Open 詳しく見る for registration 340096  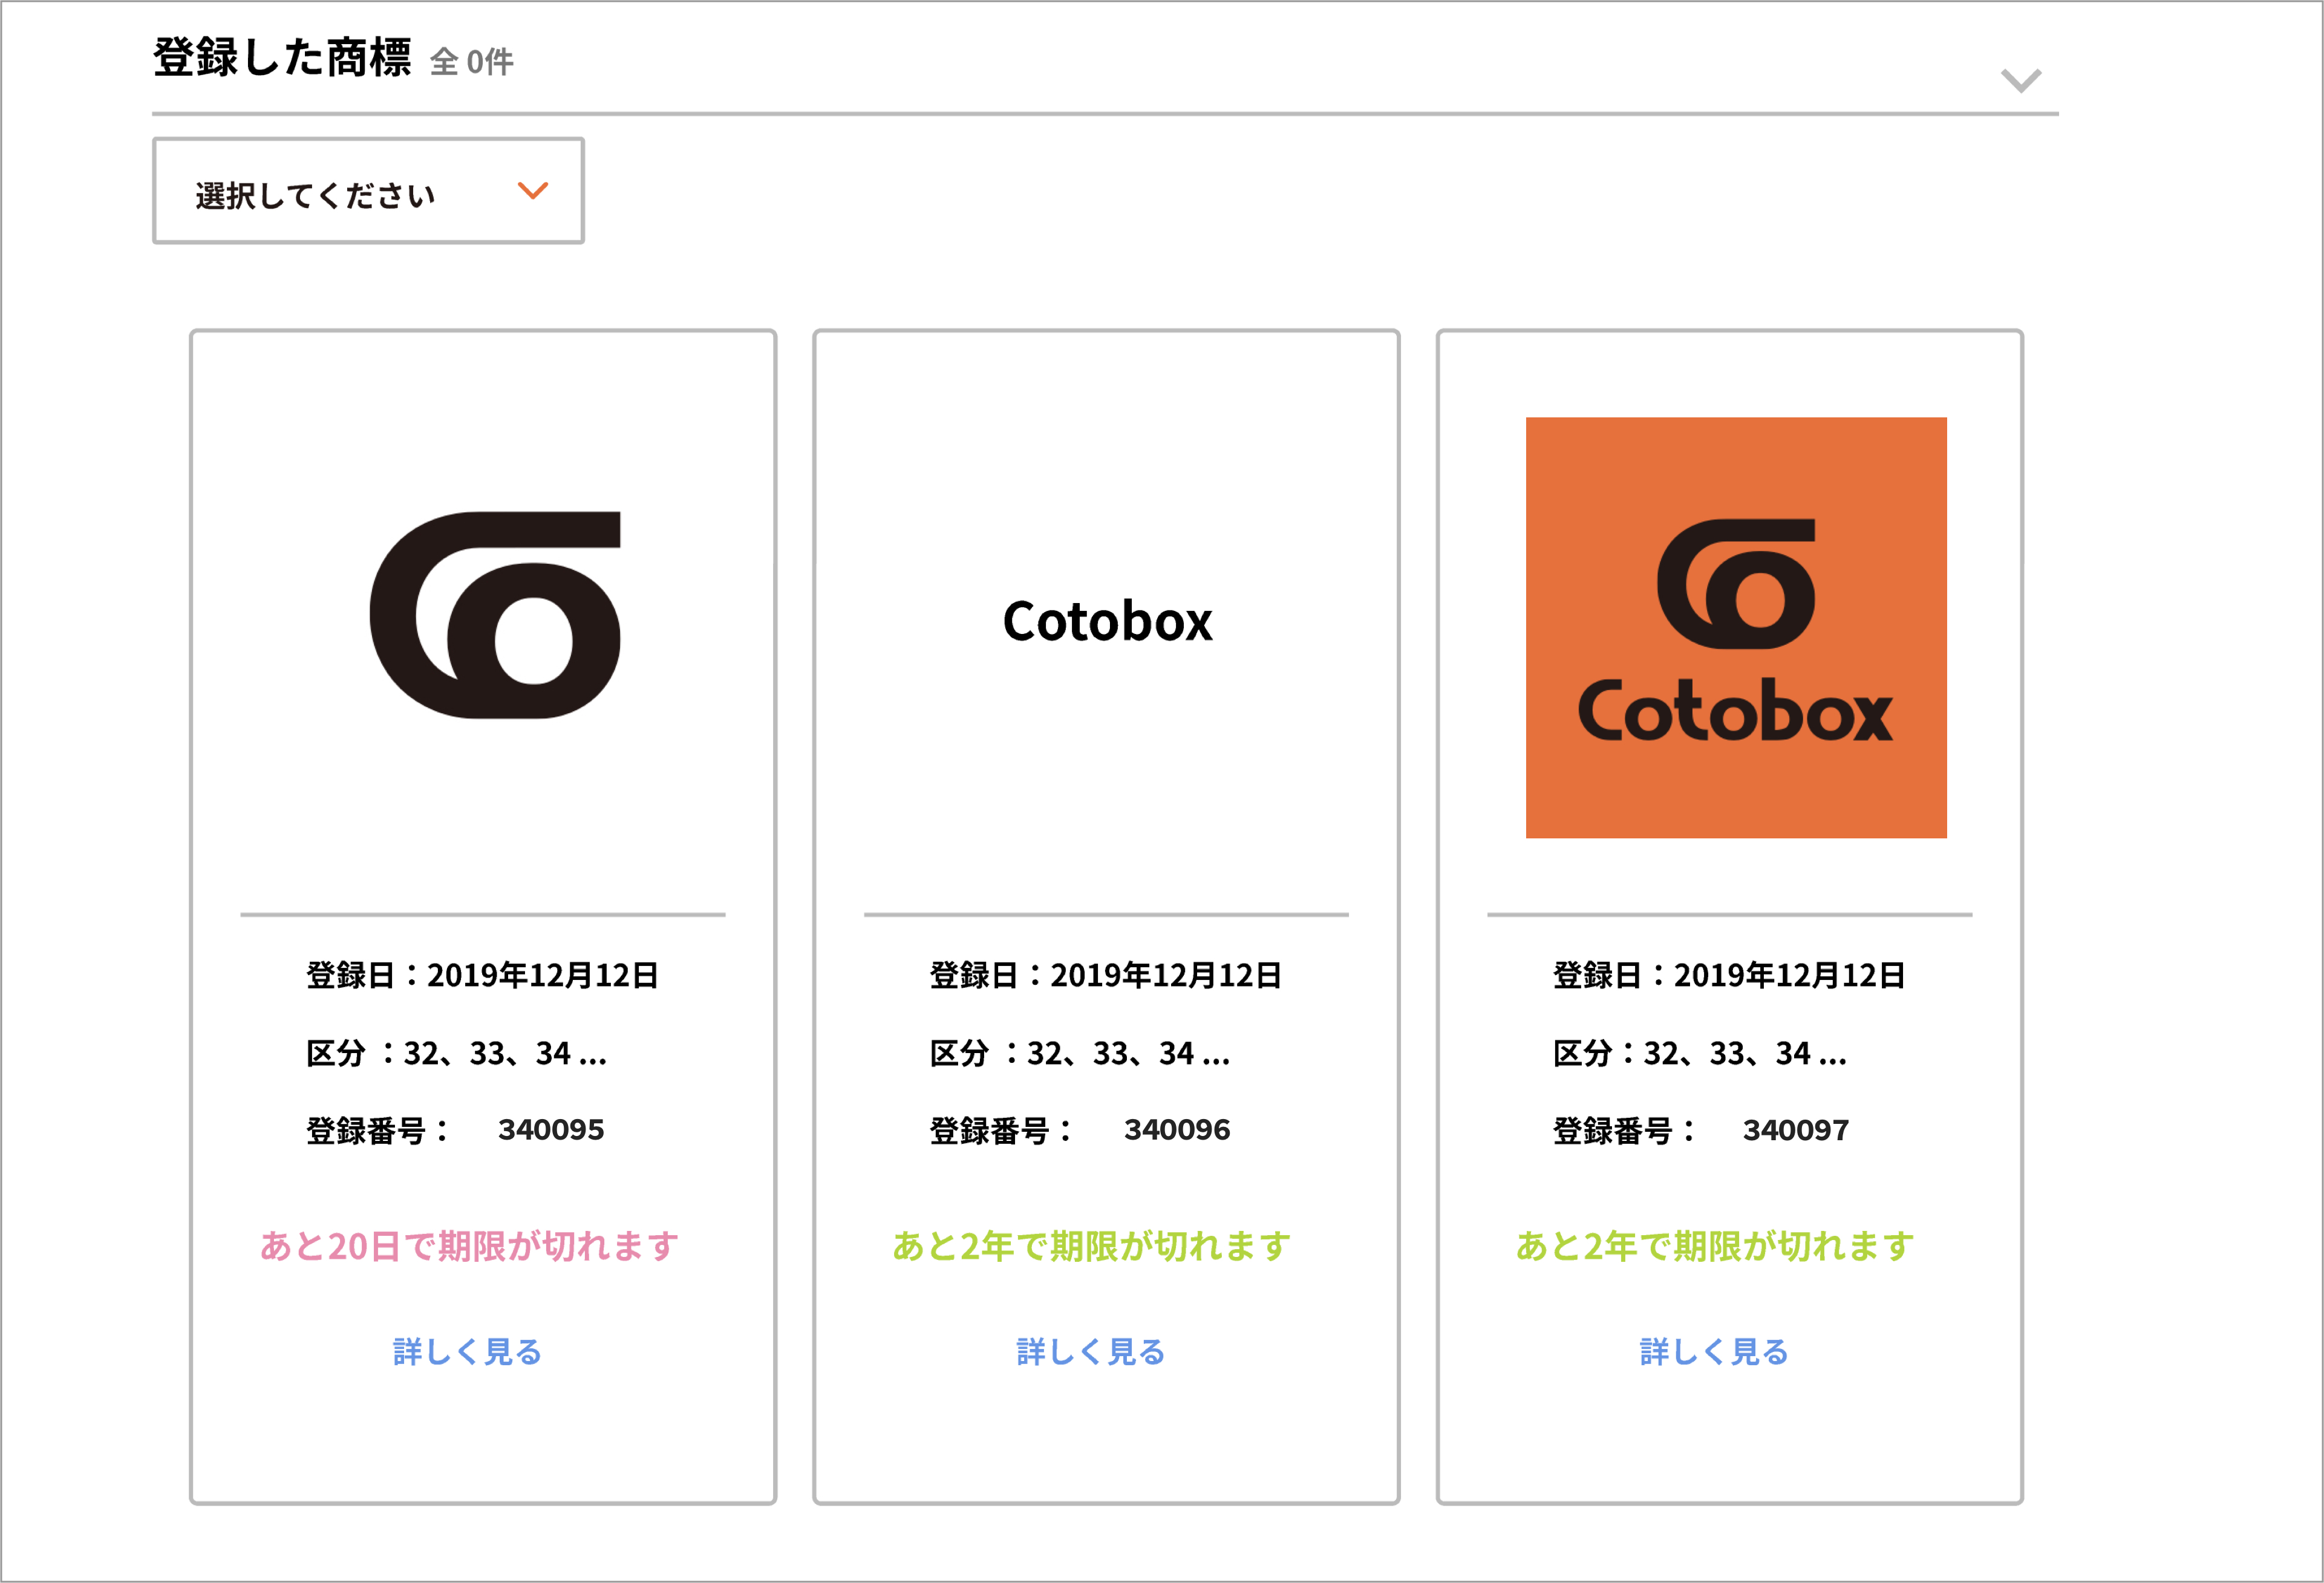coord(1091,1352)
